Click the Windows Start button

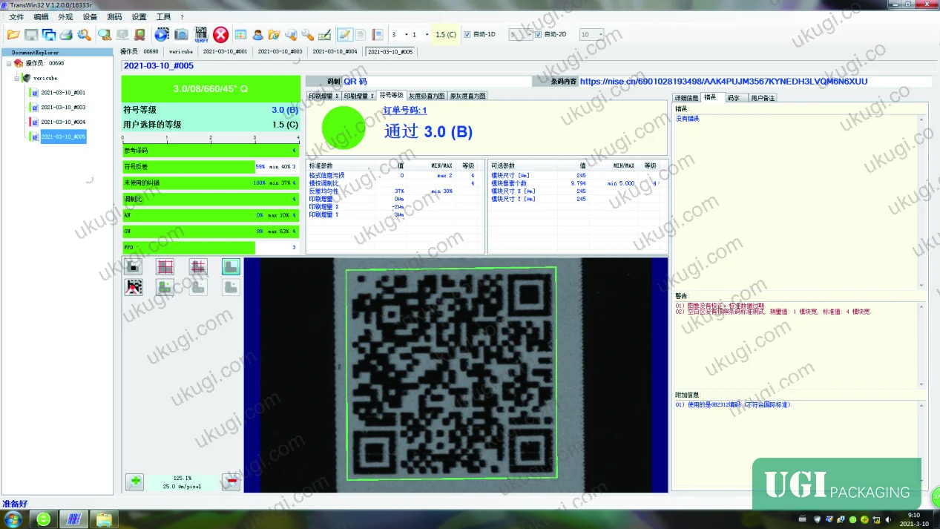(13, 519)
